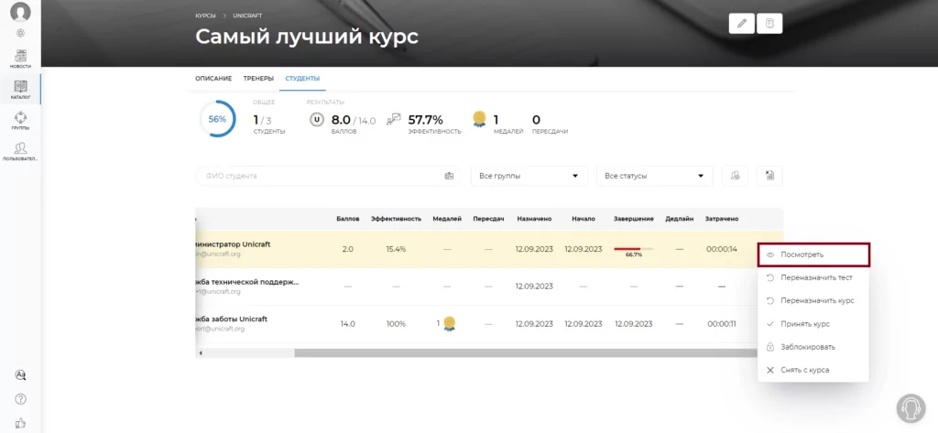Open the user profile avatar
This screenshot has height=433, width=938.
[x=20, y=11]
